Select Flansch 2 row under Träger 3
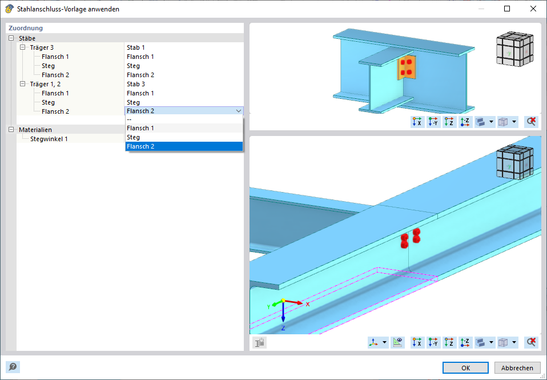The width and height of the screenshot is (547, 380). [55, 75]
